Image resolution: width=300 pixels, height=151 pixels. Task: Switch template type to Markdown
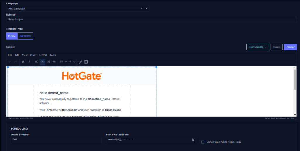[25, 36]
